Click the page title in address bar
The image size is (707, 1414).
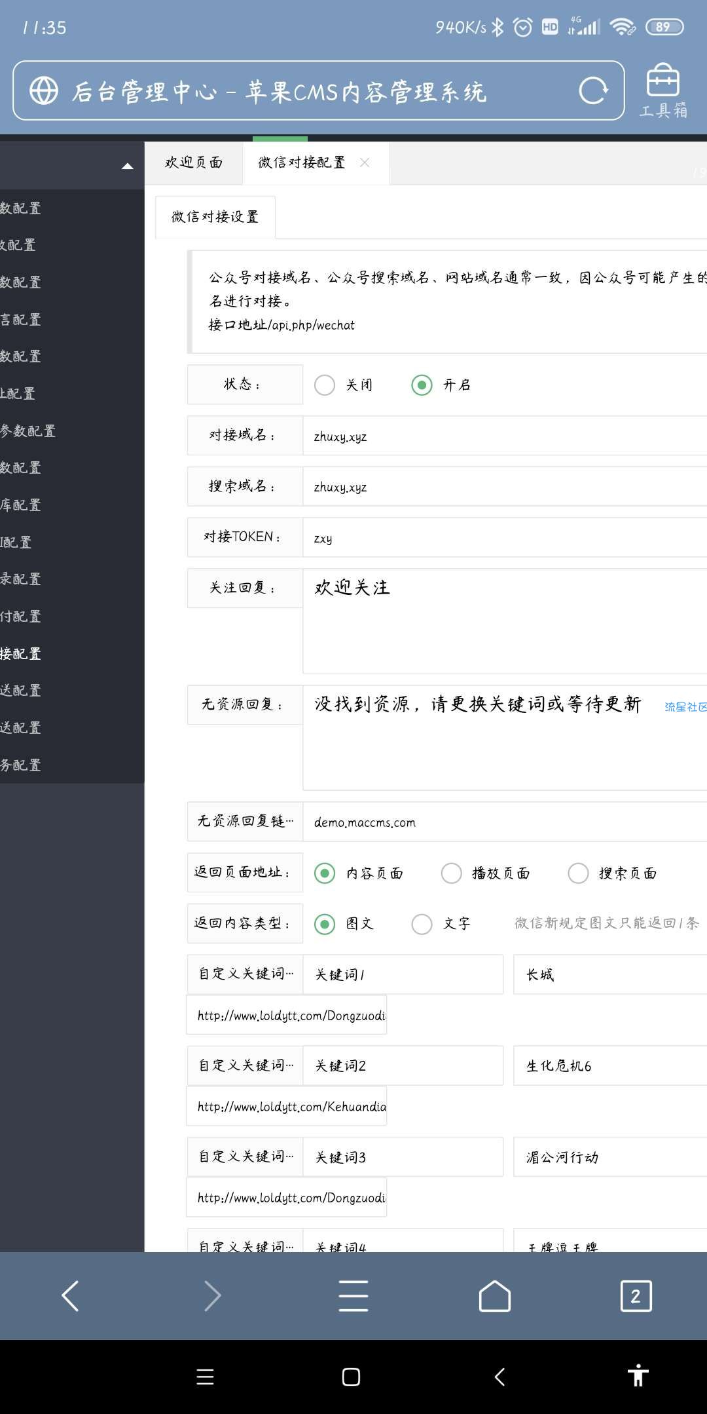(280, 92)
